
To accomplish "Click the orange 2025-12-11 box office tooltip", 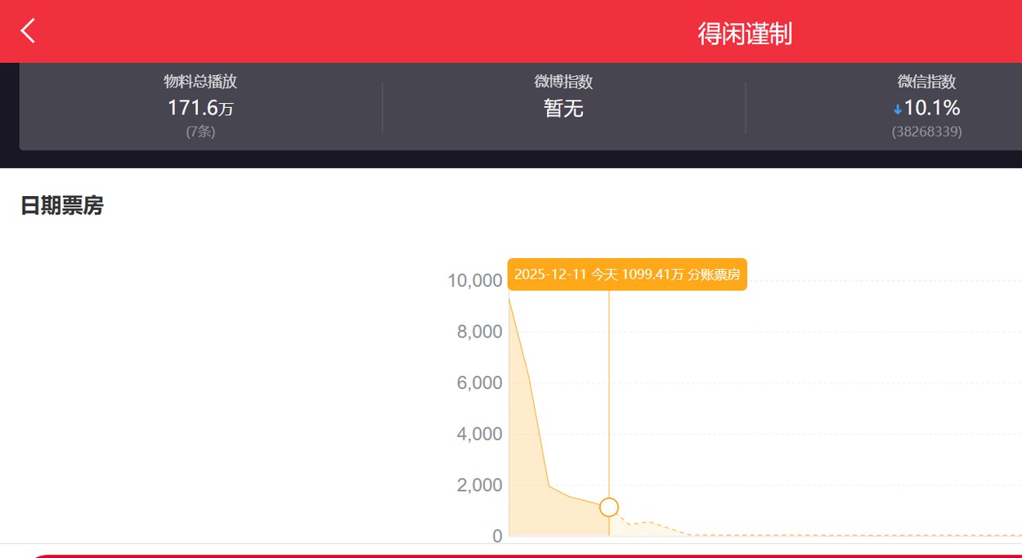I will pos(627,275).
